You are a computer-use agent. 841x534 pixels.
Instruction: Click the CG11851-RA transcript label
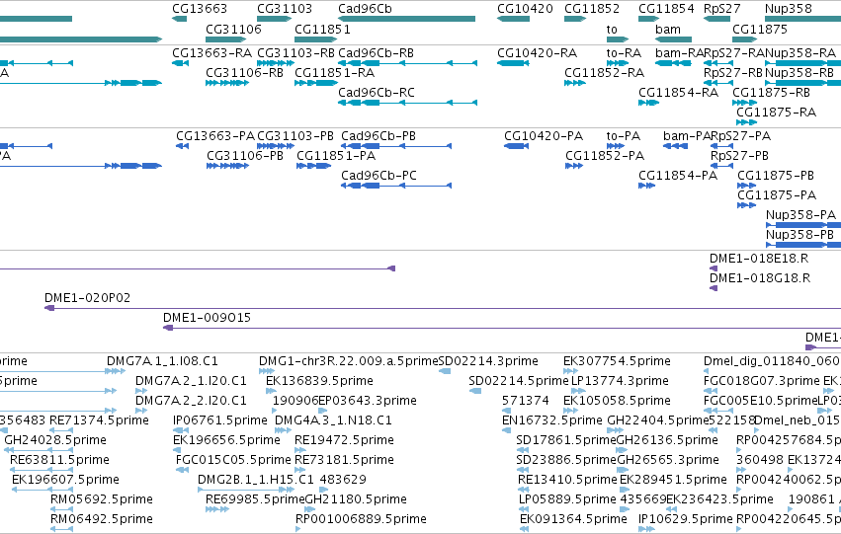[335, 73]
